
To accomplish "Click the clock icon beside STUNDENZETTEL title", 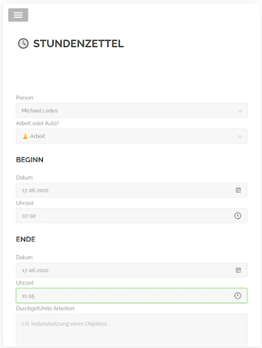I will (x=23, y=44).
